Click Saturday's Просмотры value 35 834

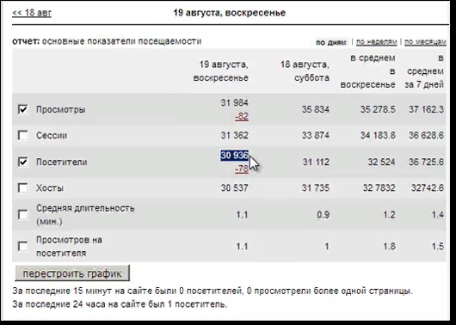316,109
